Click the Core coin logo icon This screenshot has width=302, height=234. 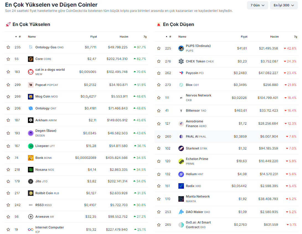pyautogui.click(x=31, y=59)
